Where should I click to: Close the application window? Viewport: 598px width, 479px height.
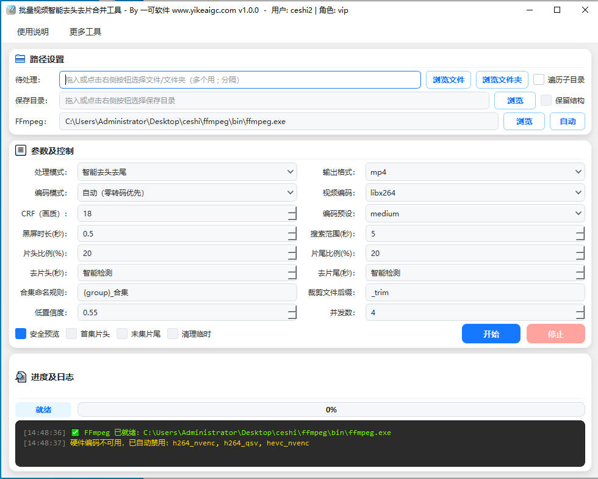click(x=585, y=10)
